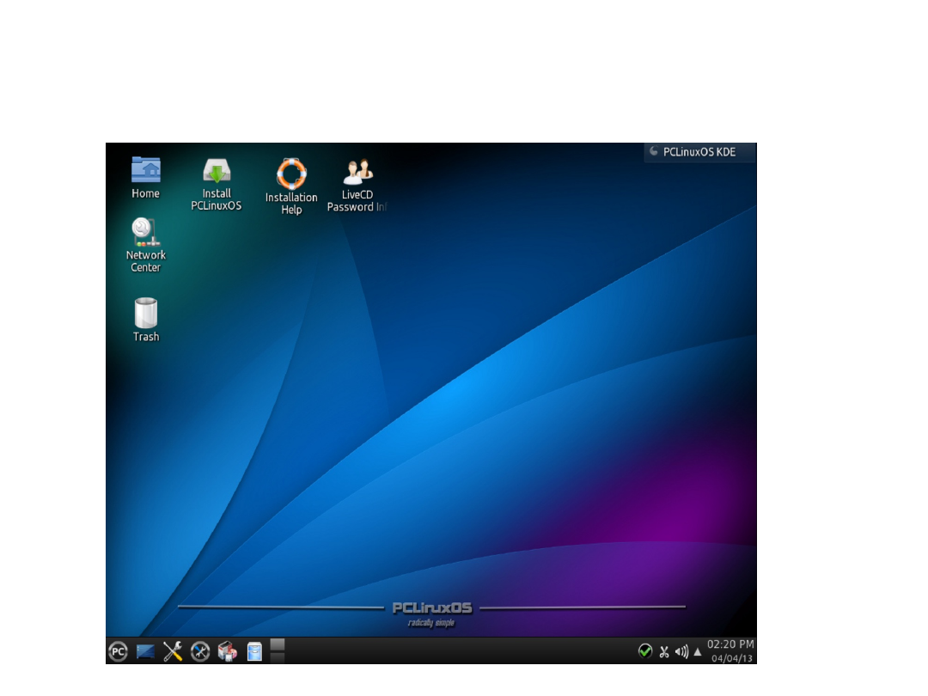Open the PCLinuxOS KDE activities menu

pos(699,152)
